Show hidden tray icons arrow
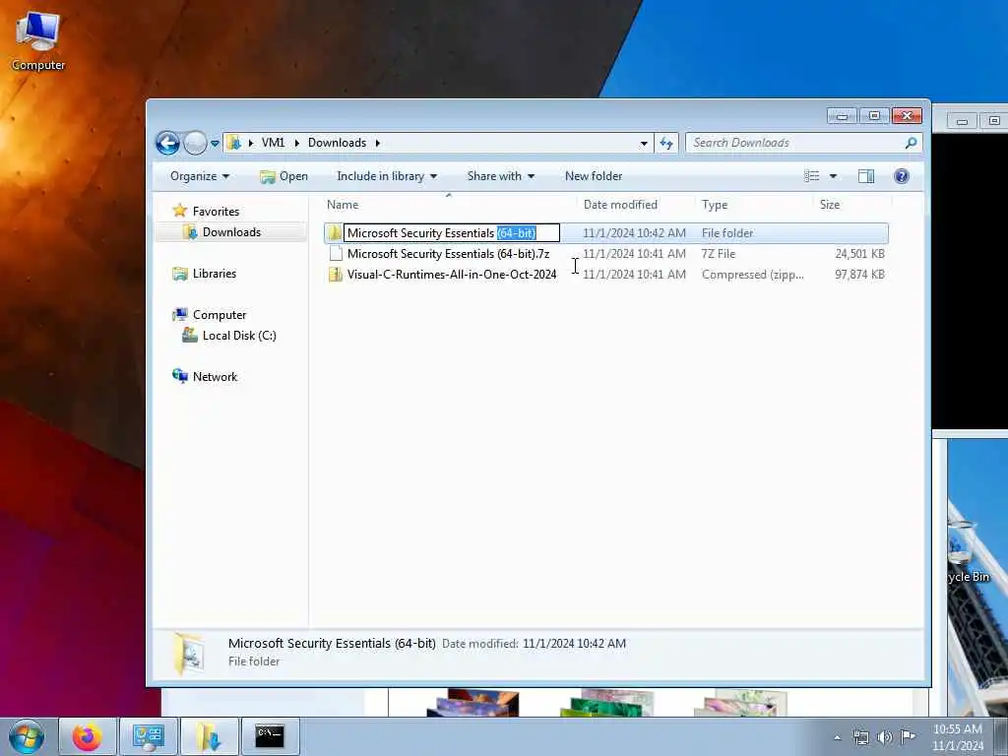 [x=837, y=737]
